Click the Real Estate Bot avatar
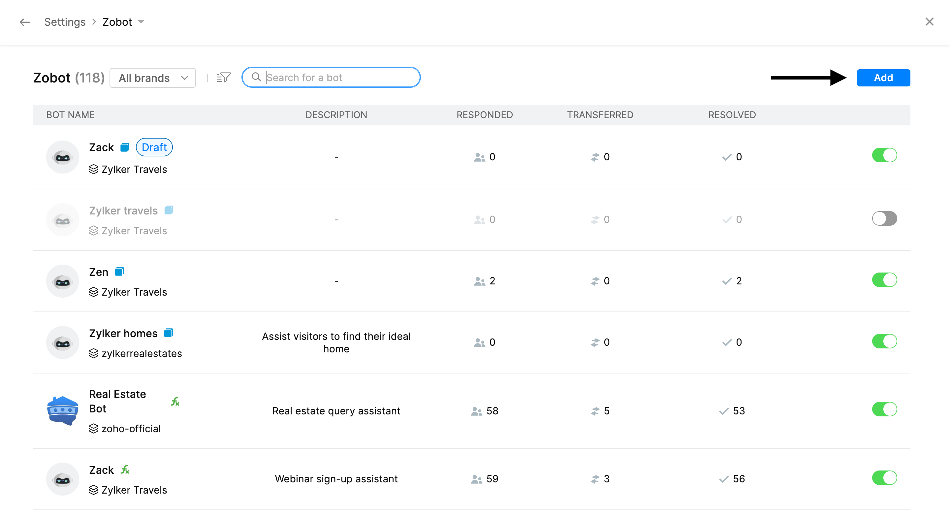This screenshot has width=950, height=518. [x=62, y=410]
